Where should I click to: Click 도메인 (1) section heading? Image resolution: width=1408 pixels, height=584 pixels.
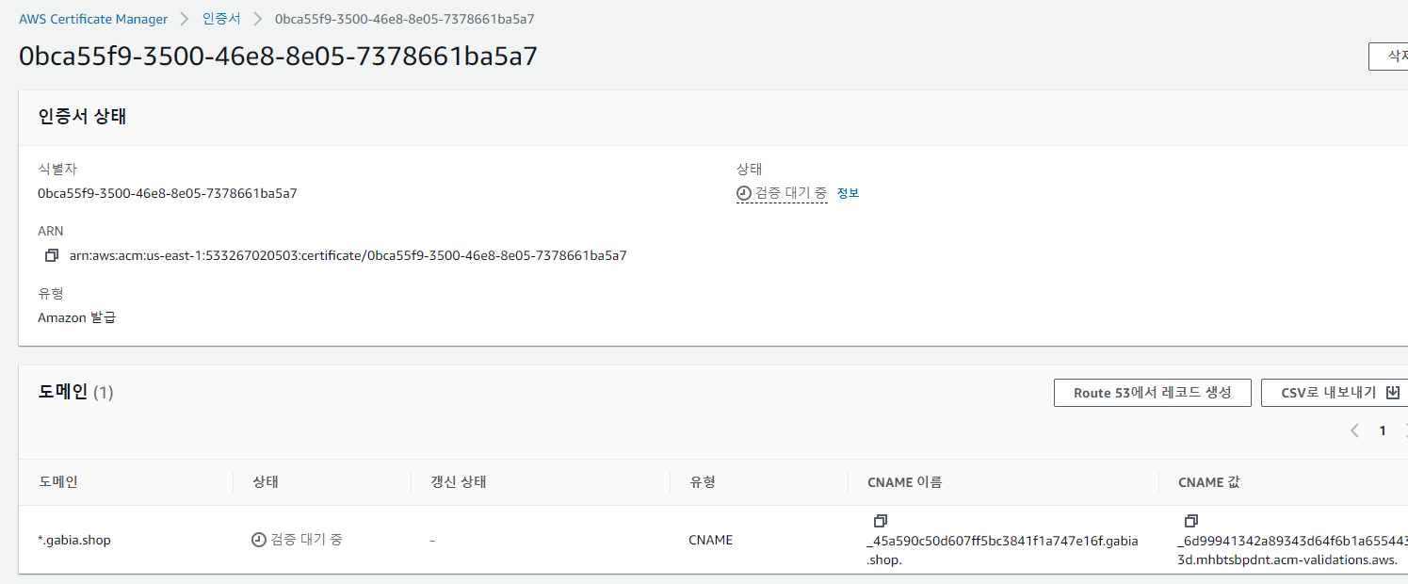[x=75, y=392]
